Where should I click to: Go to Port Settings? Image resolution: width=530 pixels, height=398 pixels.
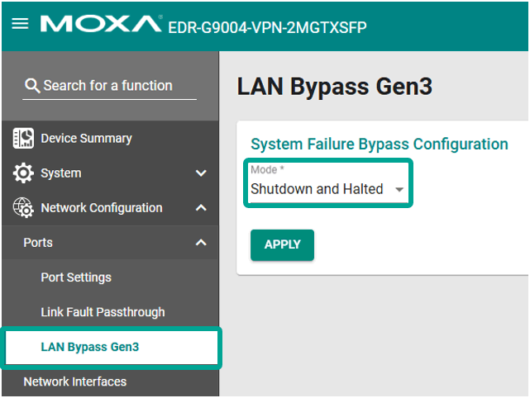pos(76,277)
